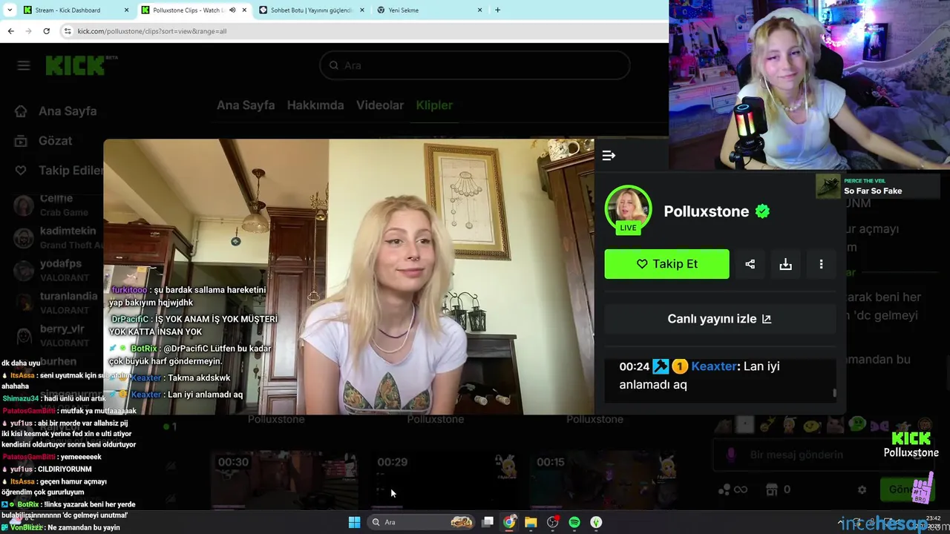Mute the Polluxstone Clips tab audio
This screenshot has width=950, height=534.
pyautogui.click(x=232, y=10)
